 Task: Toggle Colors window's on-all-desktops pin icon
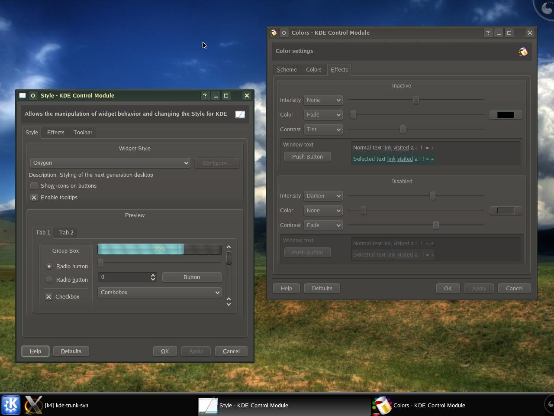click(x=284, y=33)
